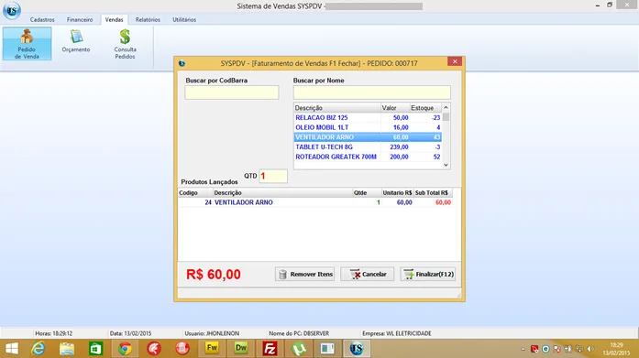Switch to the Cadastros tab
The height and width of the screenshot is (358, 639).
42,19
